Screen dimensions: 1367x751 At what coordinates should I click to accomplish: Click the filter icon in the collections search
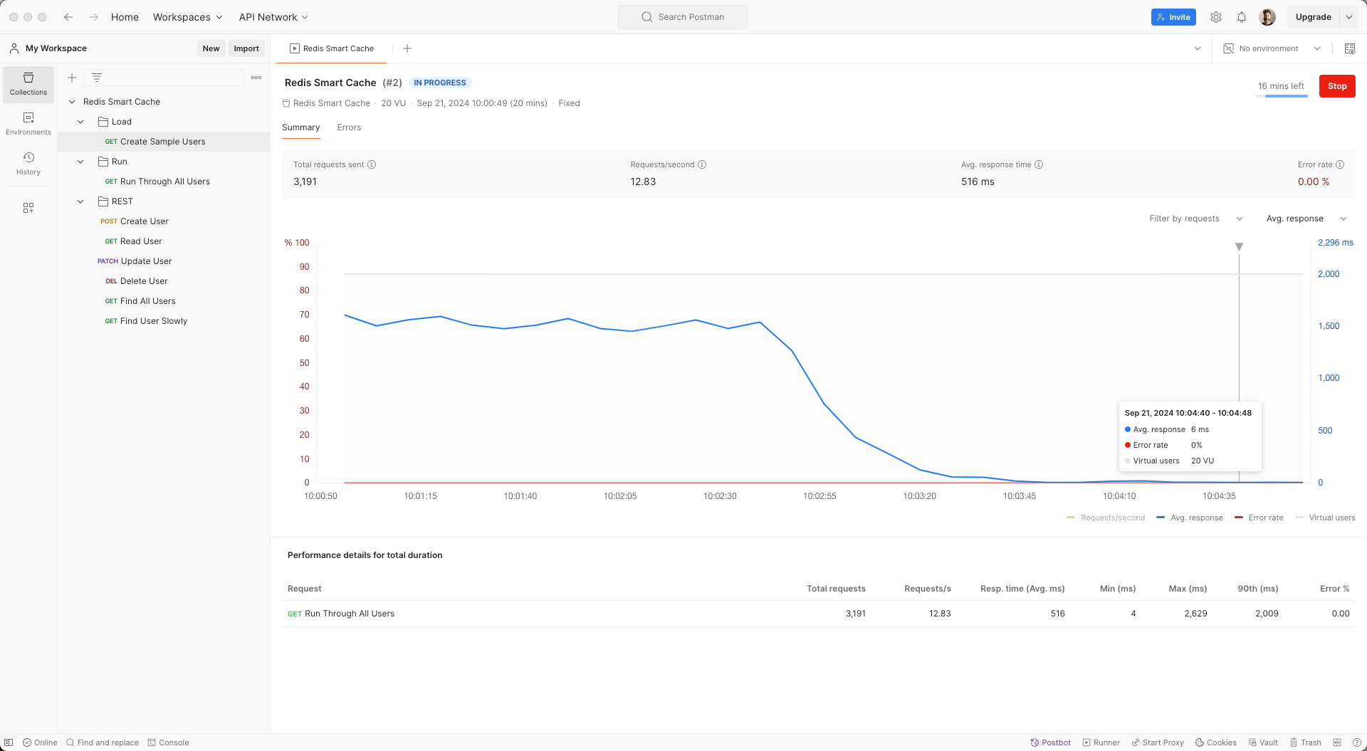[x=97, y=78]
